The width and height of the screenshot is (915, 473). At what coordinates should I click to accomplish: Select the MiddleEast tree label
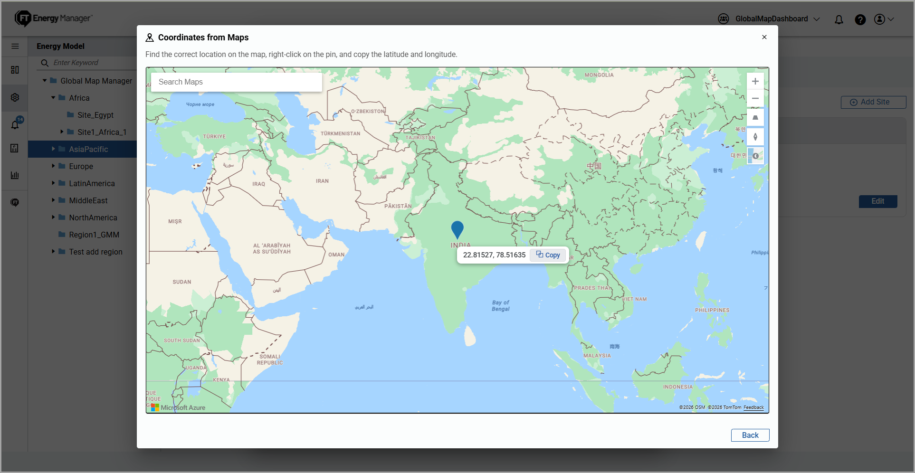88,200
